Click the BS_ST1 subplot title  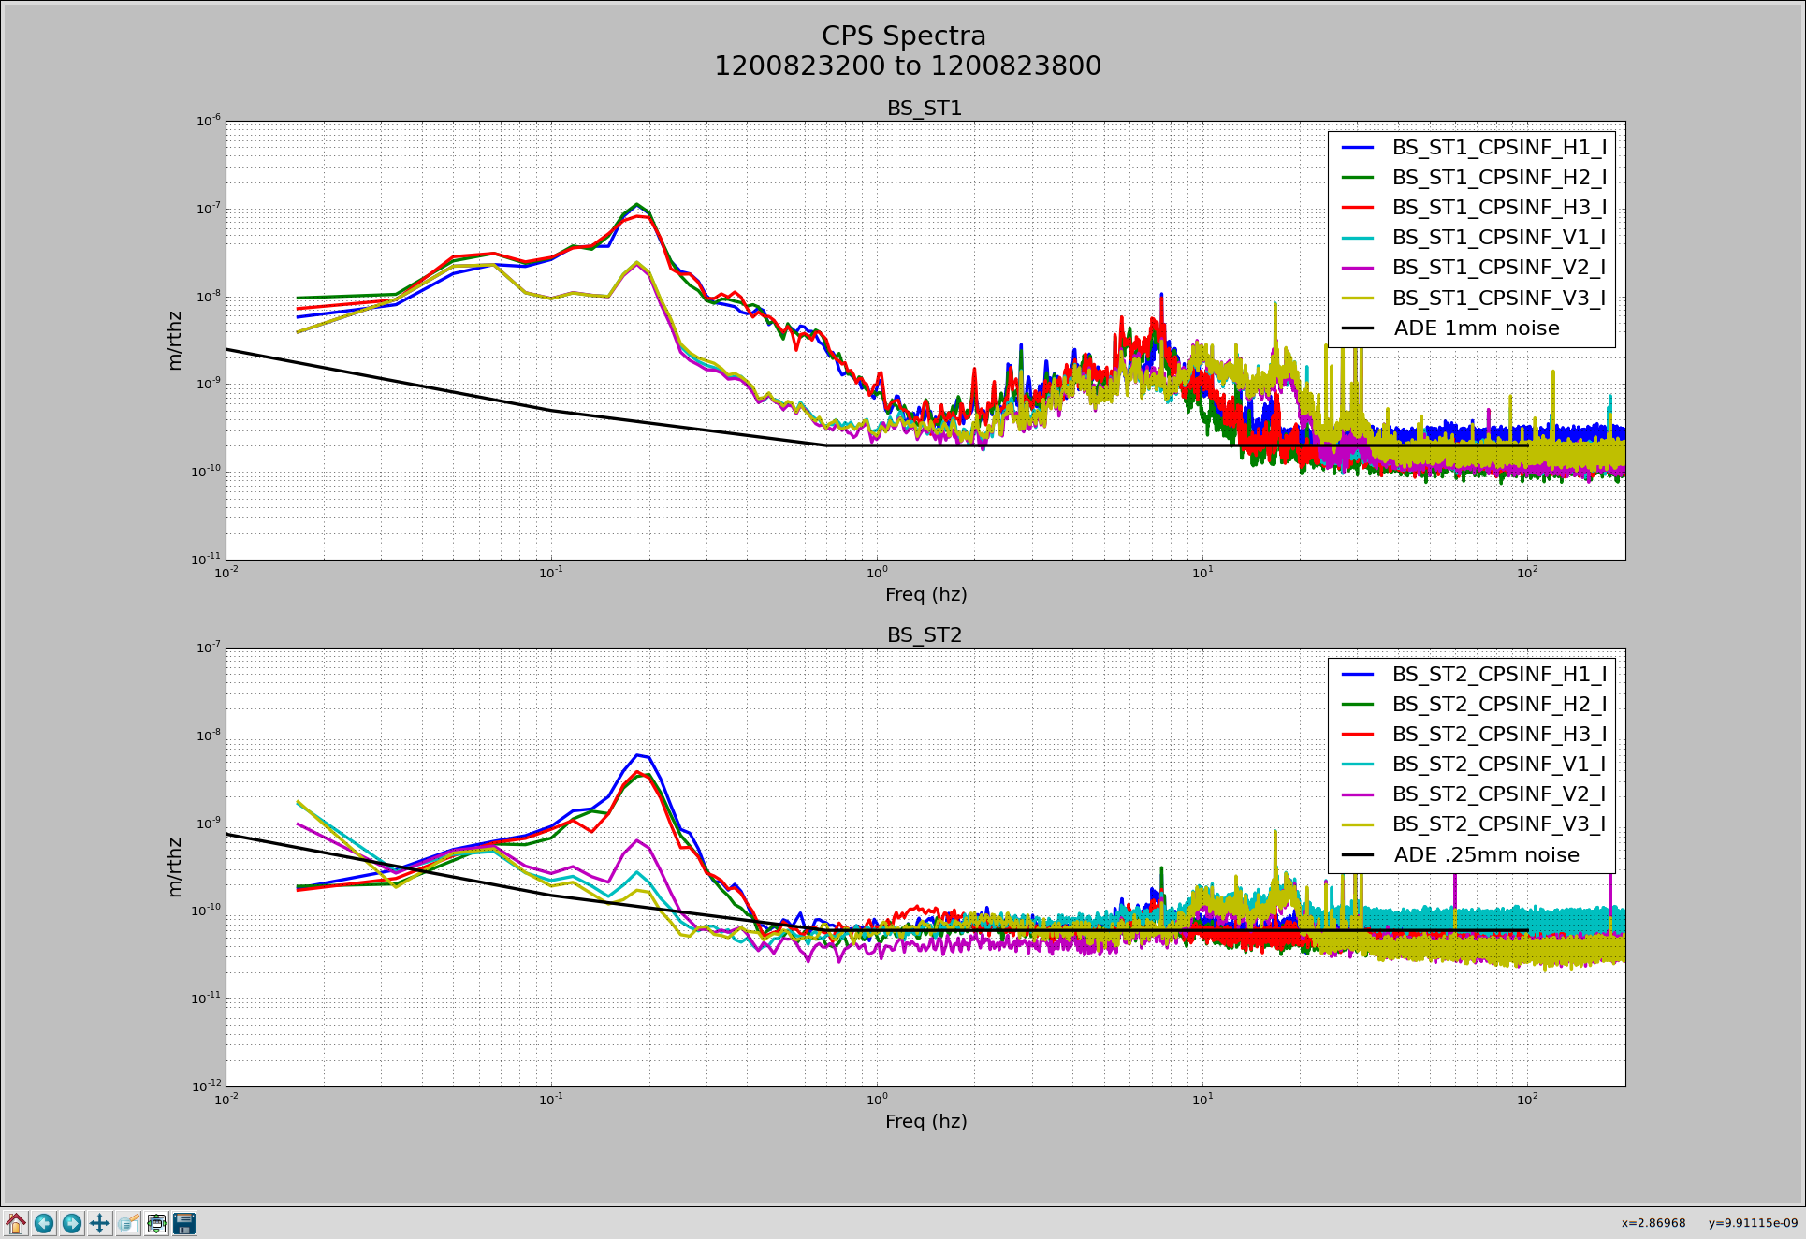tap(925, 109)
